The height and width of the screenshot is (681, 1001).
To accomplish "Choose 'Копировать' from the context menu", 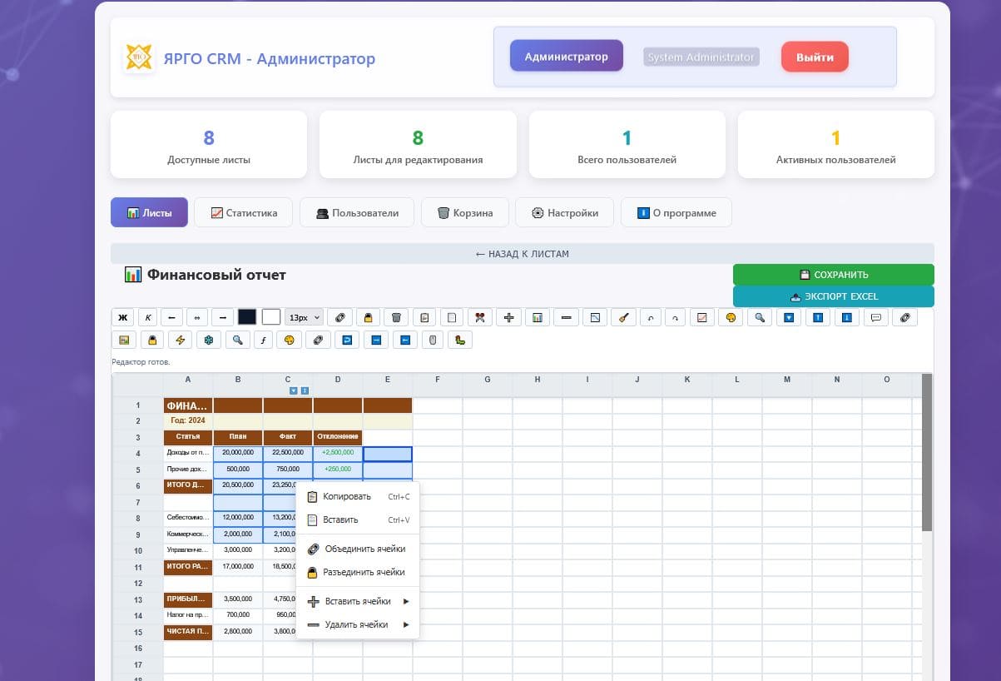I will 347,497.
